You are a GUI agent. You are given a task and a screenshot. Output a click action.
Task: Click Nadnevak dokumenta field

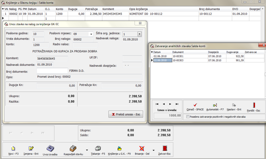click(x=45, y=65)
